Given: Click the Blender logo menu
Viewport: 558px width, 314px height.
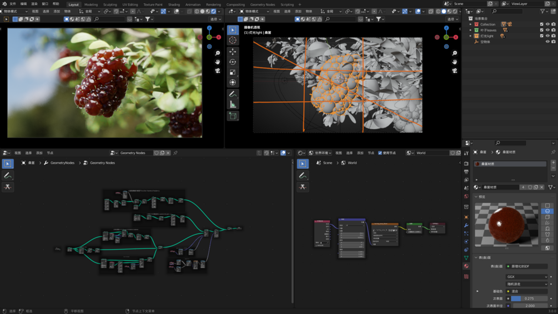Looking at the screenshot, I should coord(4,4).
